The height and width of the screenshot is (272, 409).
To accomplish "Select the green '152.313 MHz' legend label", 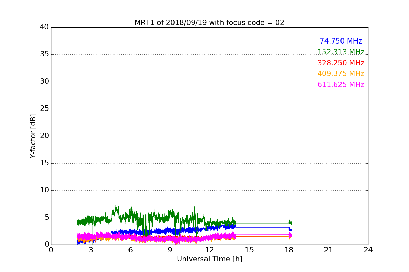I will tap(341, 52).
